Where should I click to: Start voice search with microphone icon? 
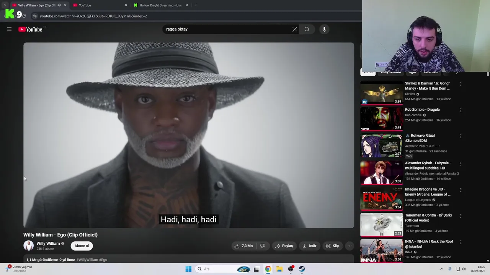click(324, 29)
